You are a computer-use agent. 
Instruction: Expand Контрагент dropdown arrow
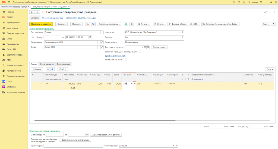179,32
